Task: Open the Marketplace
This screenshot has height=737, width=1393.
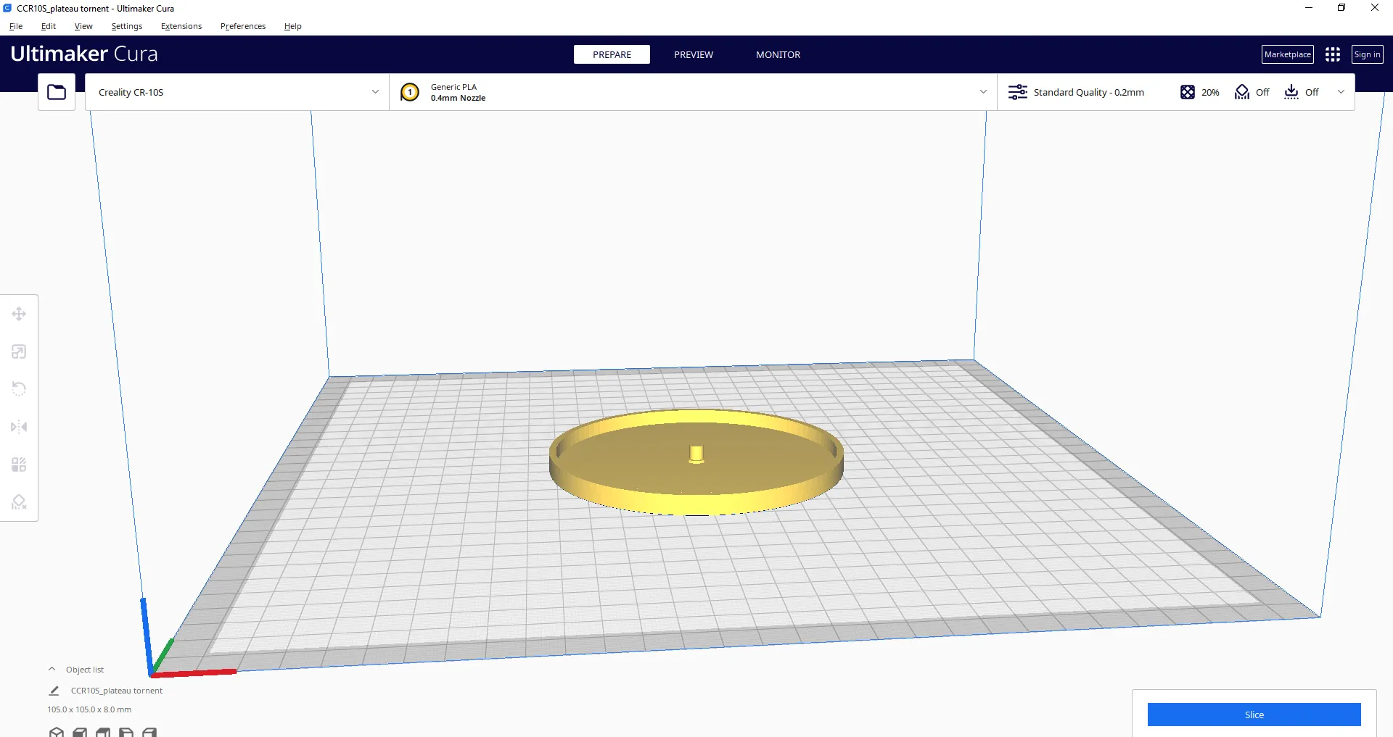Action: (x=1287, y=54)
